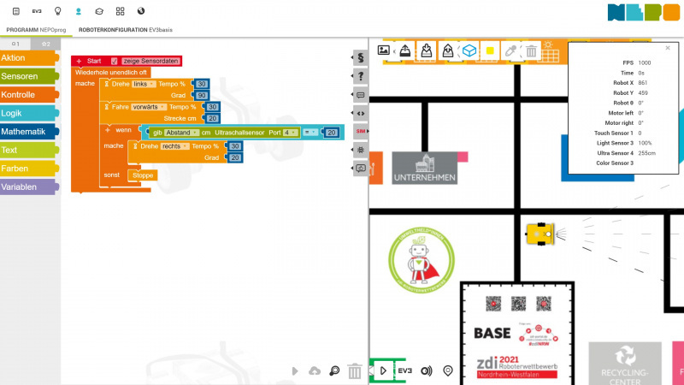Screen dimensions: 684x385
Task: Select the Wiederhole unendlich oft block
Action: (111, 73)
